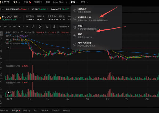Click the 指数价格 76,872.7 value
This screenshot has width=159, height=113.
(x=41, y=20)
